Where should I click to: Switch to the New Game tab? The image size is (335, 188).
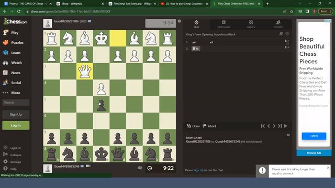point(224,24)
